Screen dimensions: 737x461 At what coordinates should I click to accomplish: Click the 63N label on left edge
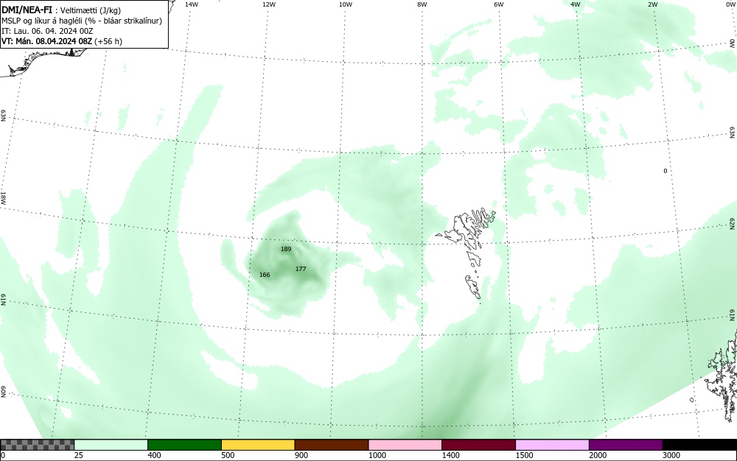tap(3, 116)
